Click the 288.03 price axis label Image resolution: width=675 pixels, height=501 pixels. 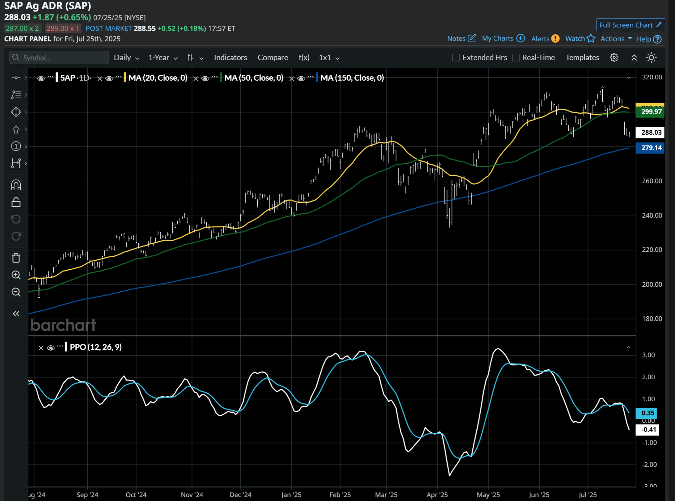[650, 132]
